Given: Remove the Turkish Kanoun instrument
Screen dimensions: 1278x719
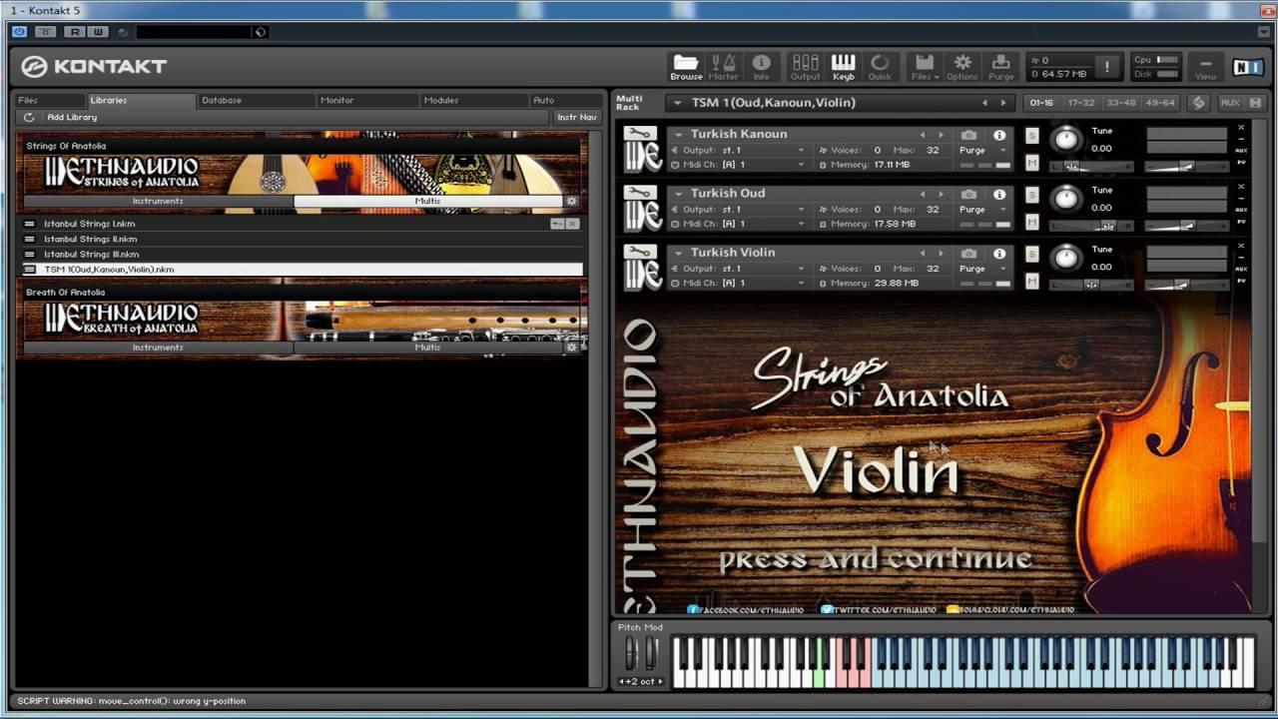Looking at the screenshot, I should point(1241,128).
